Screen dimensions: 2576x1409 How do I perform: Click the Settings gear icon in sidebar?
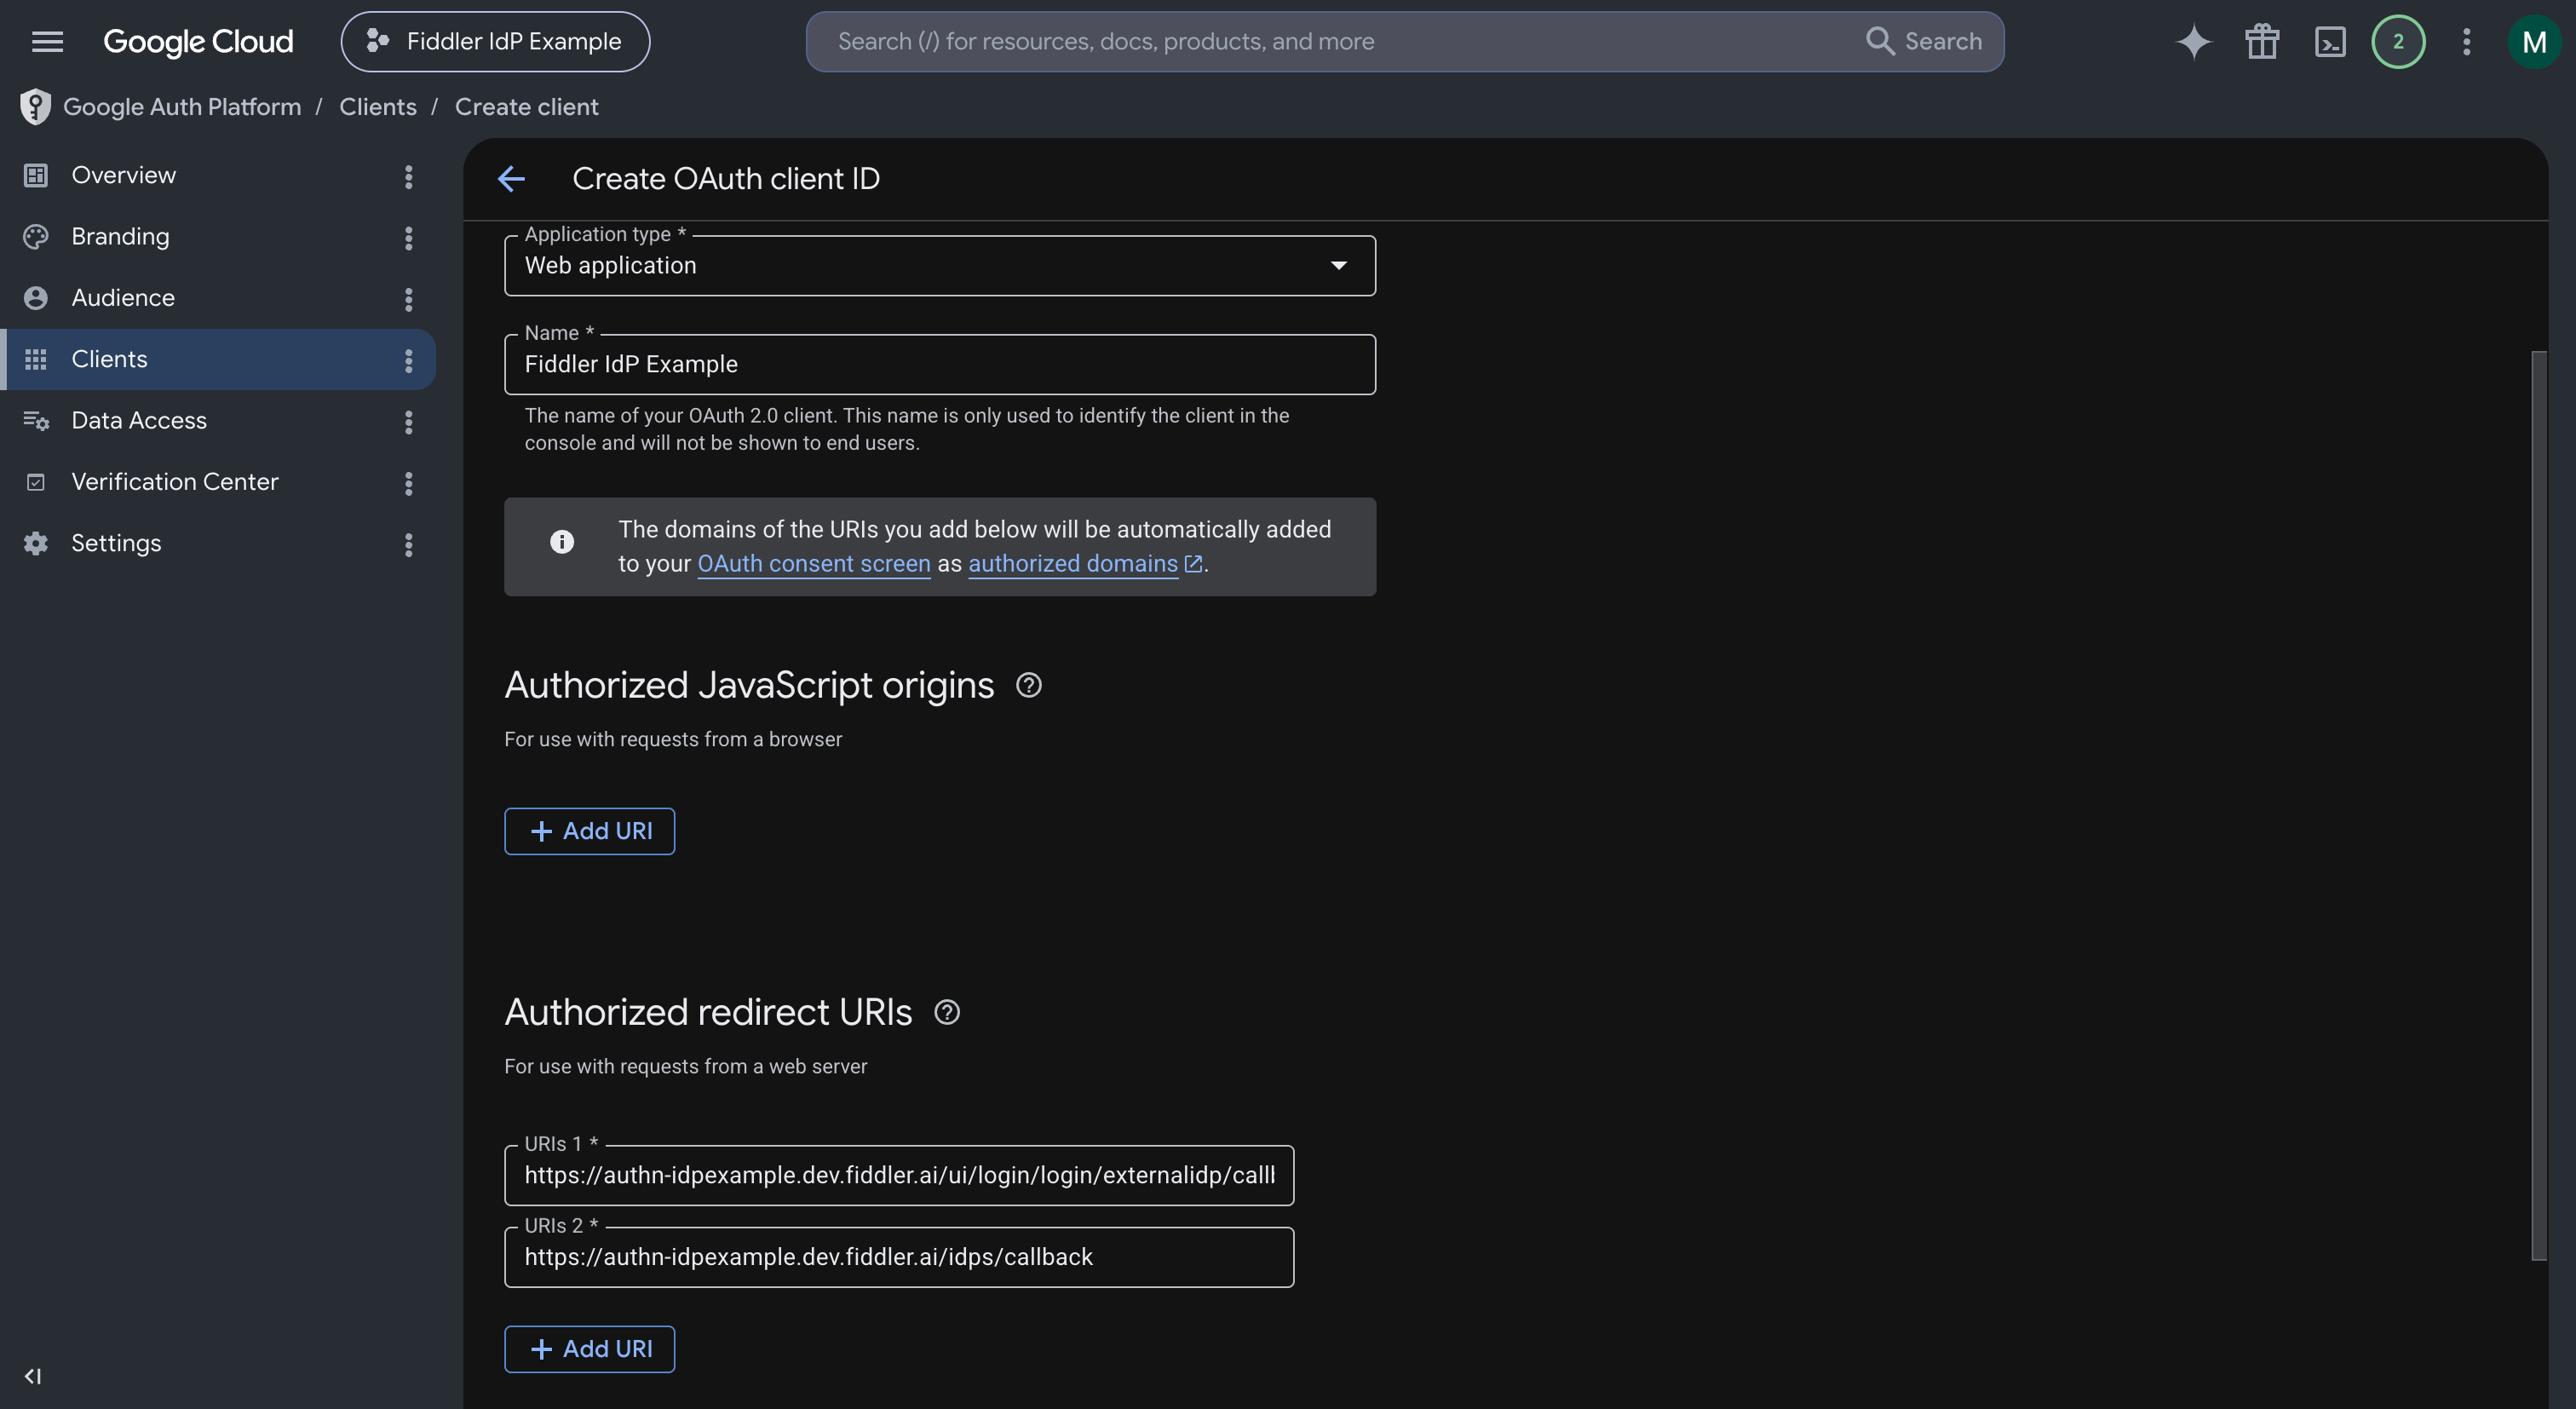[x=35, y=543]
